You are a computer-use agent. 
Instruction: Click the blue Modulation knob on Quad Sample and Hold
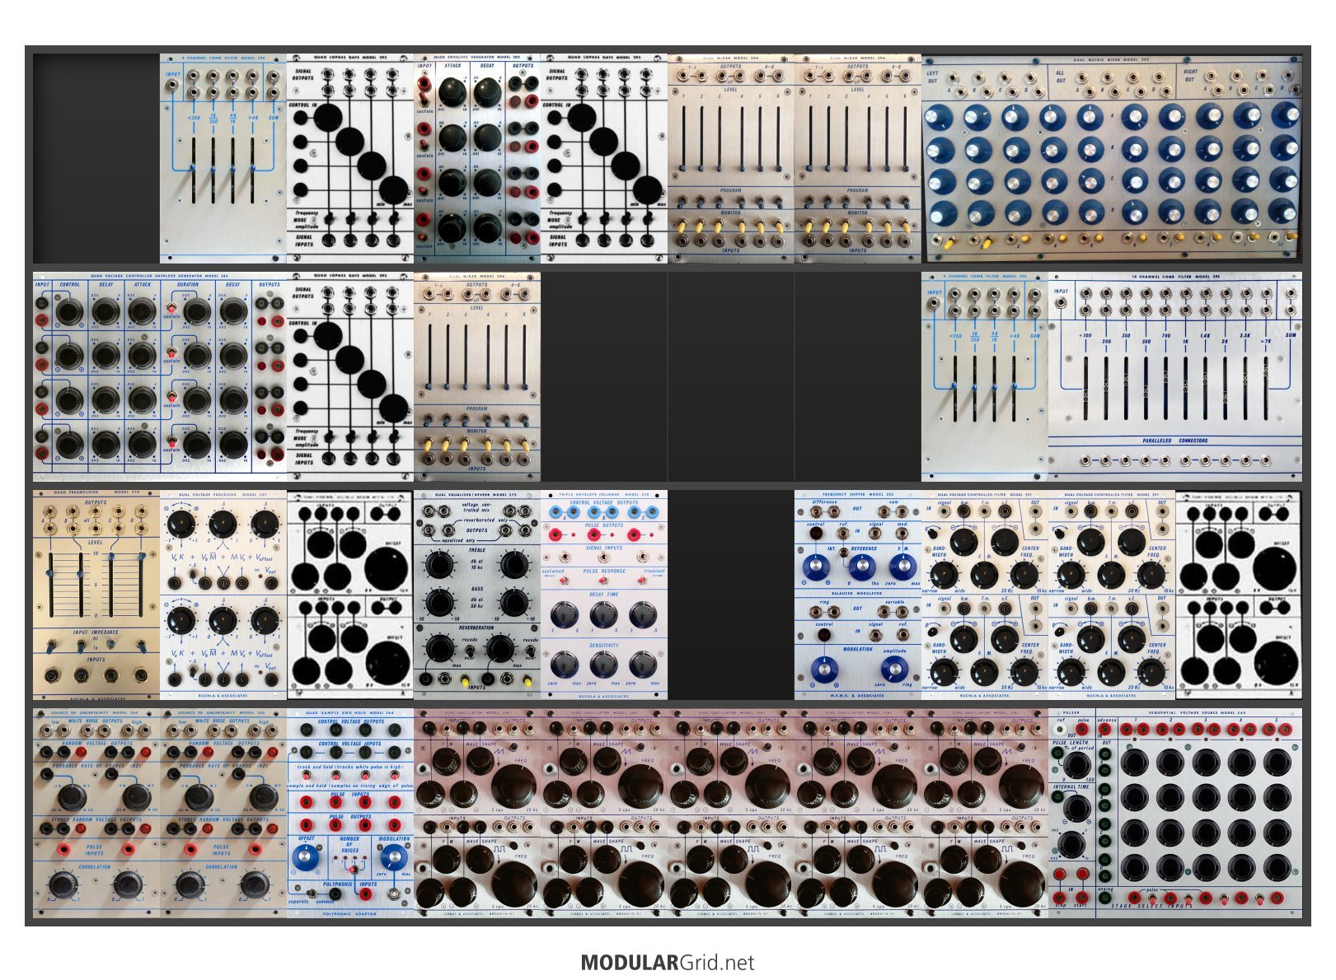coord(394,858)
